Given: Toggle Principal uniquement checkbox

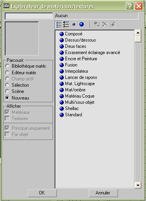Looking at the screenshot, I should tap(7, 128).
